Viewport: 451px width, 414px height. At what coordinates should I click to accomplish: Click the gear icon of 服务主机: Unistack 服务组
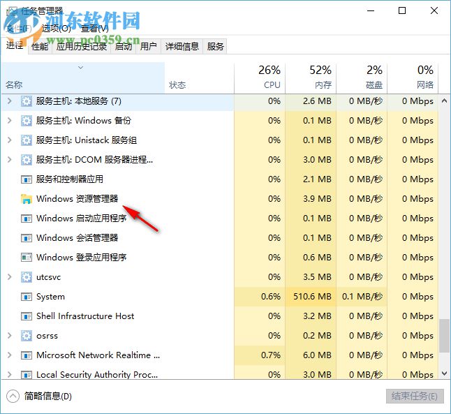(27, 140)
